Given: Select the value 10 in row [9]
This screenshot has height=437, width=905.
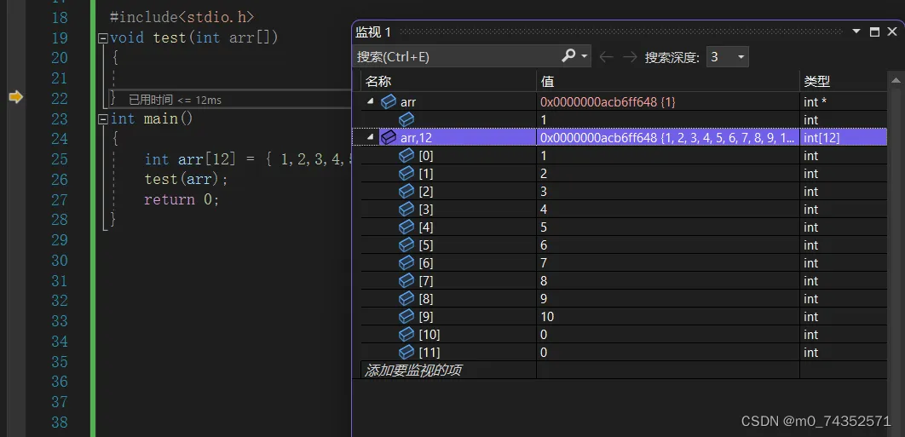Looking at the screenshot, I should [x=548, y=317].
